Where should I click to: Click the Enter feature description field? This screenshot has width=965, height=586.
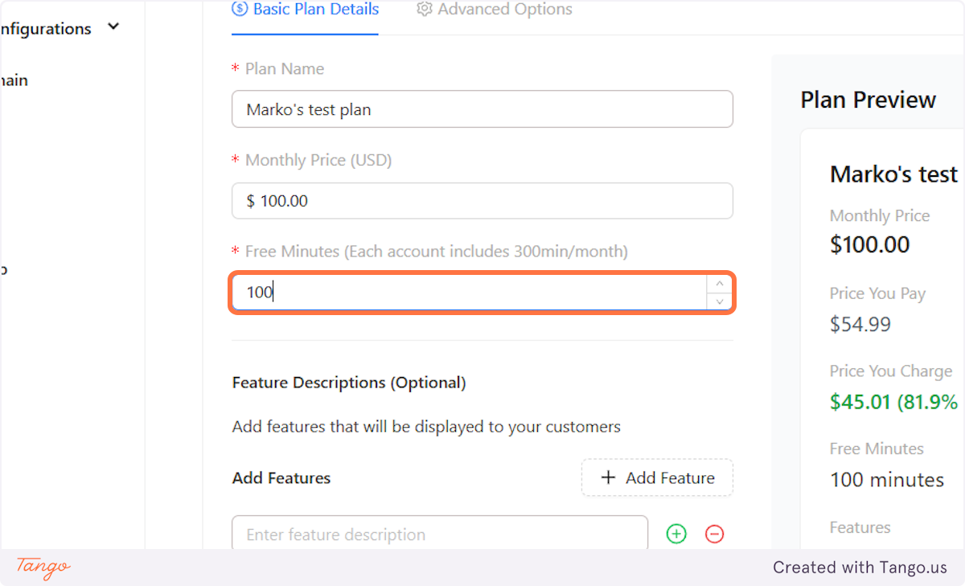click(439, 534)
